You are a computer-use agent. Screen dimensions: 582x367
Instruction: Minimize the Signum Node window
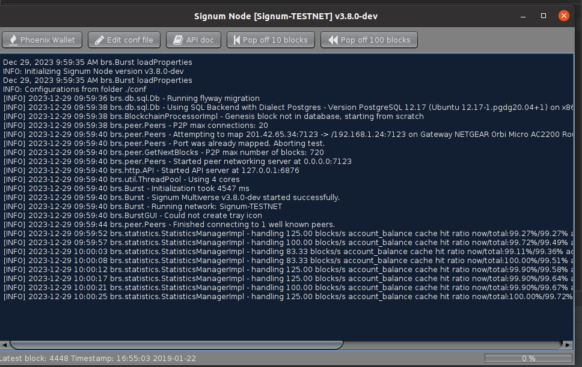523,16
